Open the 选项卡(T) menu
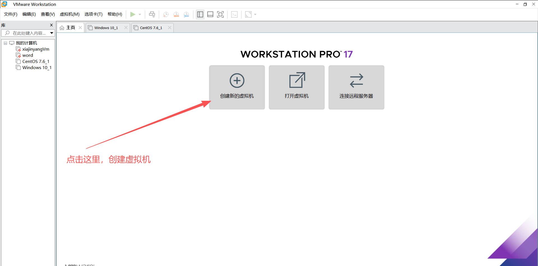 coord(94,14)
